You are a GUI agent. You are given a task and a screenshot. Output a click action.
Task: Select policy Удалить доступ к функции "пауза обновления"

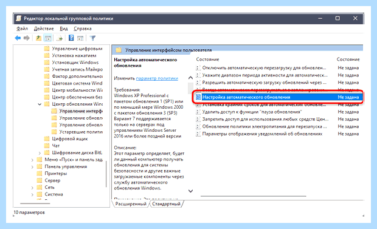click(252, 112)
